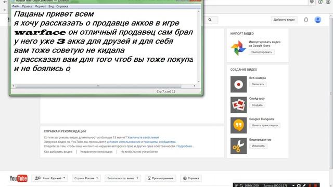The image size is (333, 187).
Task: Click the browser new tab plus icon
Action: pos(5,10)
